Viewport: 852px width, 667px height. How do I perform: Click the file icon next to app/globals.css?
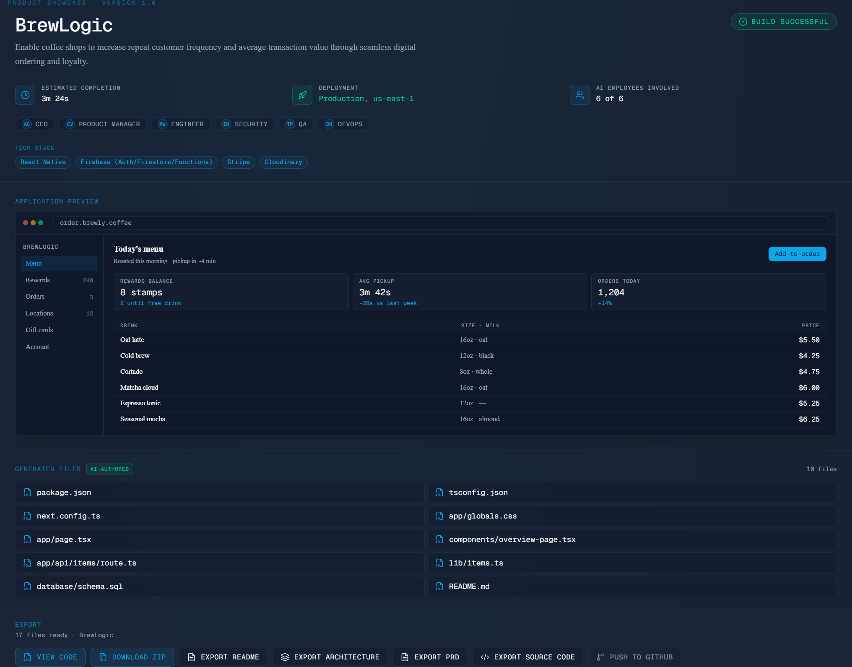pyautogui.click(x=439, y=516)
